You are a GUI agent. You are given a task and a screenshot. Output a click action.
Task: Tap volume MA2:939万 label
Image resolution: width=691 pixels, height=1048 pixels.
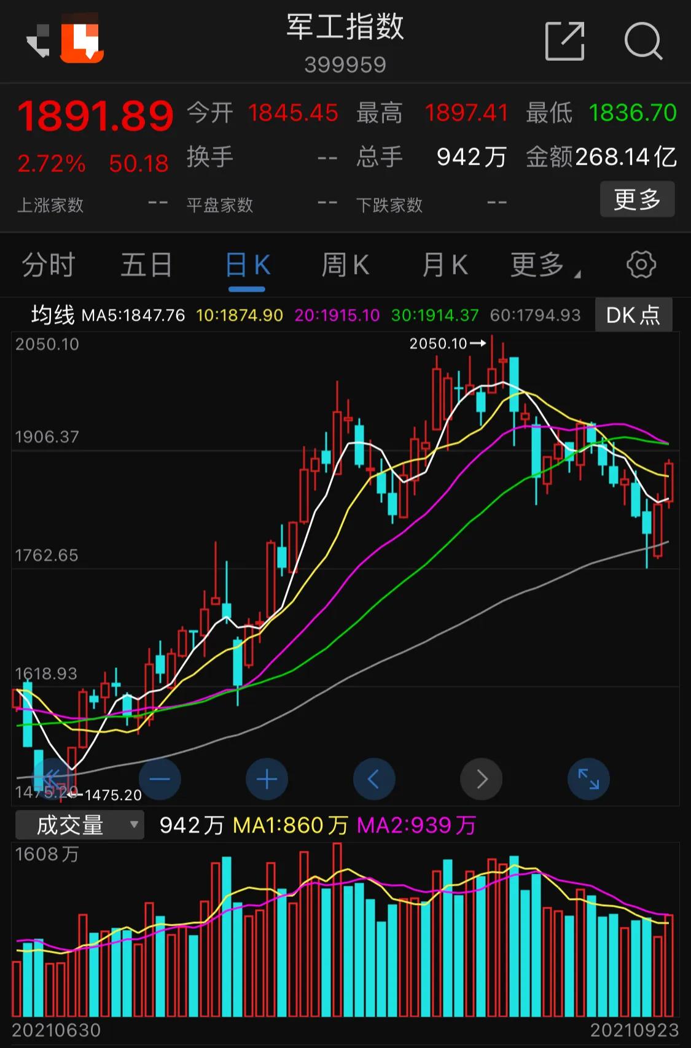click(x=416, y=825)
